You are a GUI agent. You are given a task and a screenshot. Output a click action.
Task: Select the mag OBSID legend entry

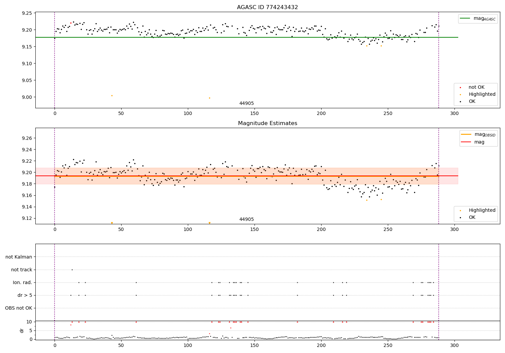click(478, 134)
